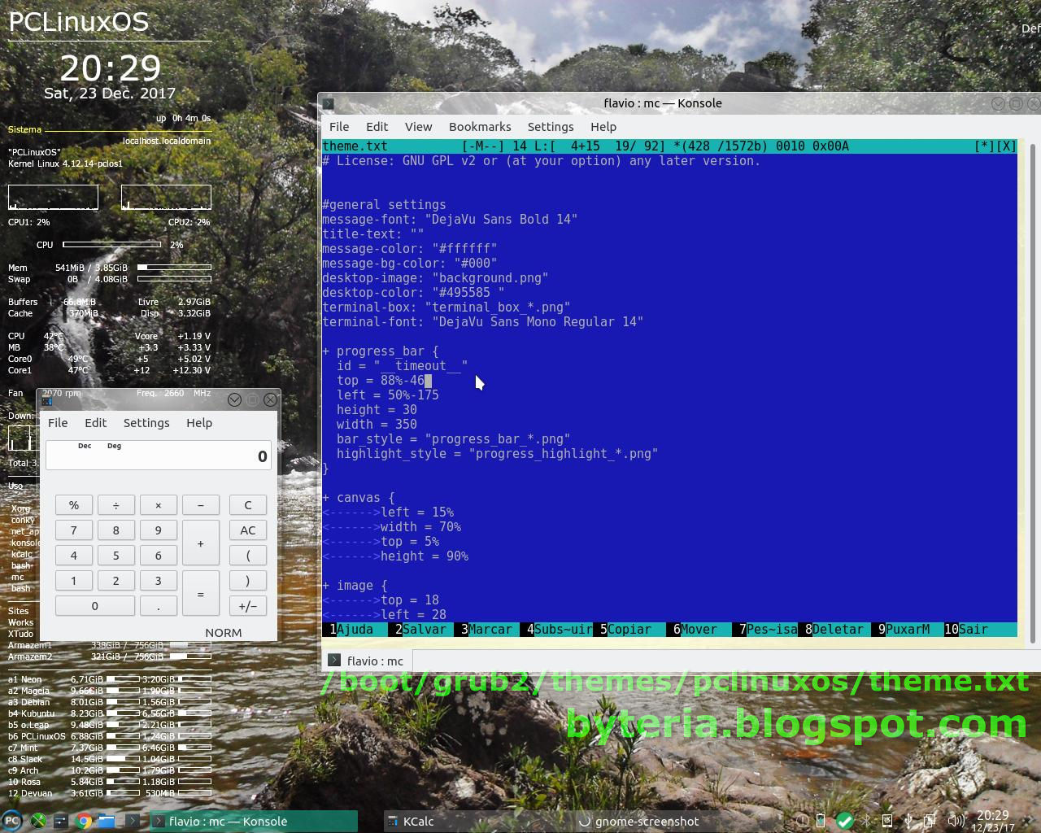Launch Konsole from the taskbar launcher icon
1041x833 pixels.
tap(133, 822)
